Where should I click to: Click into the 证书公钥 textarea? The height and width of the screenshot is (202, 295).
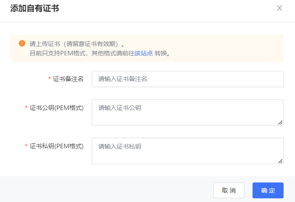(187, 112)
